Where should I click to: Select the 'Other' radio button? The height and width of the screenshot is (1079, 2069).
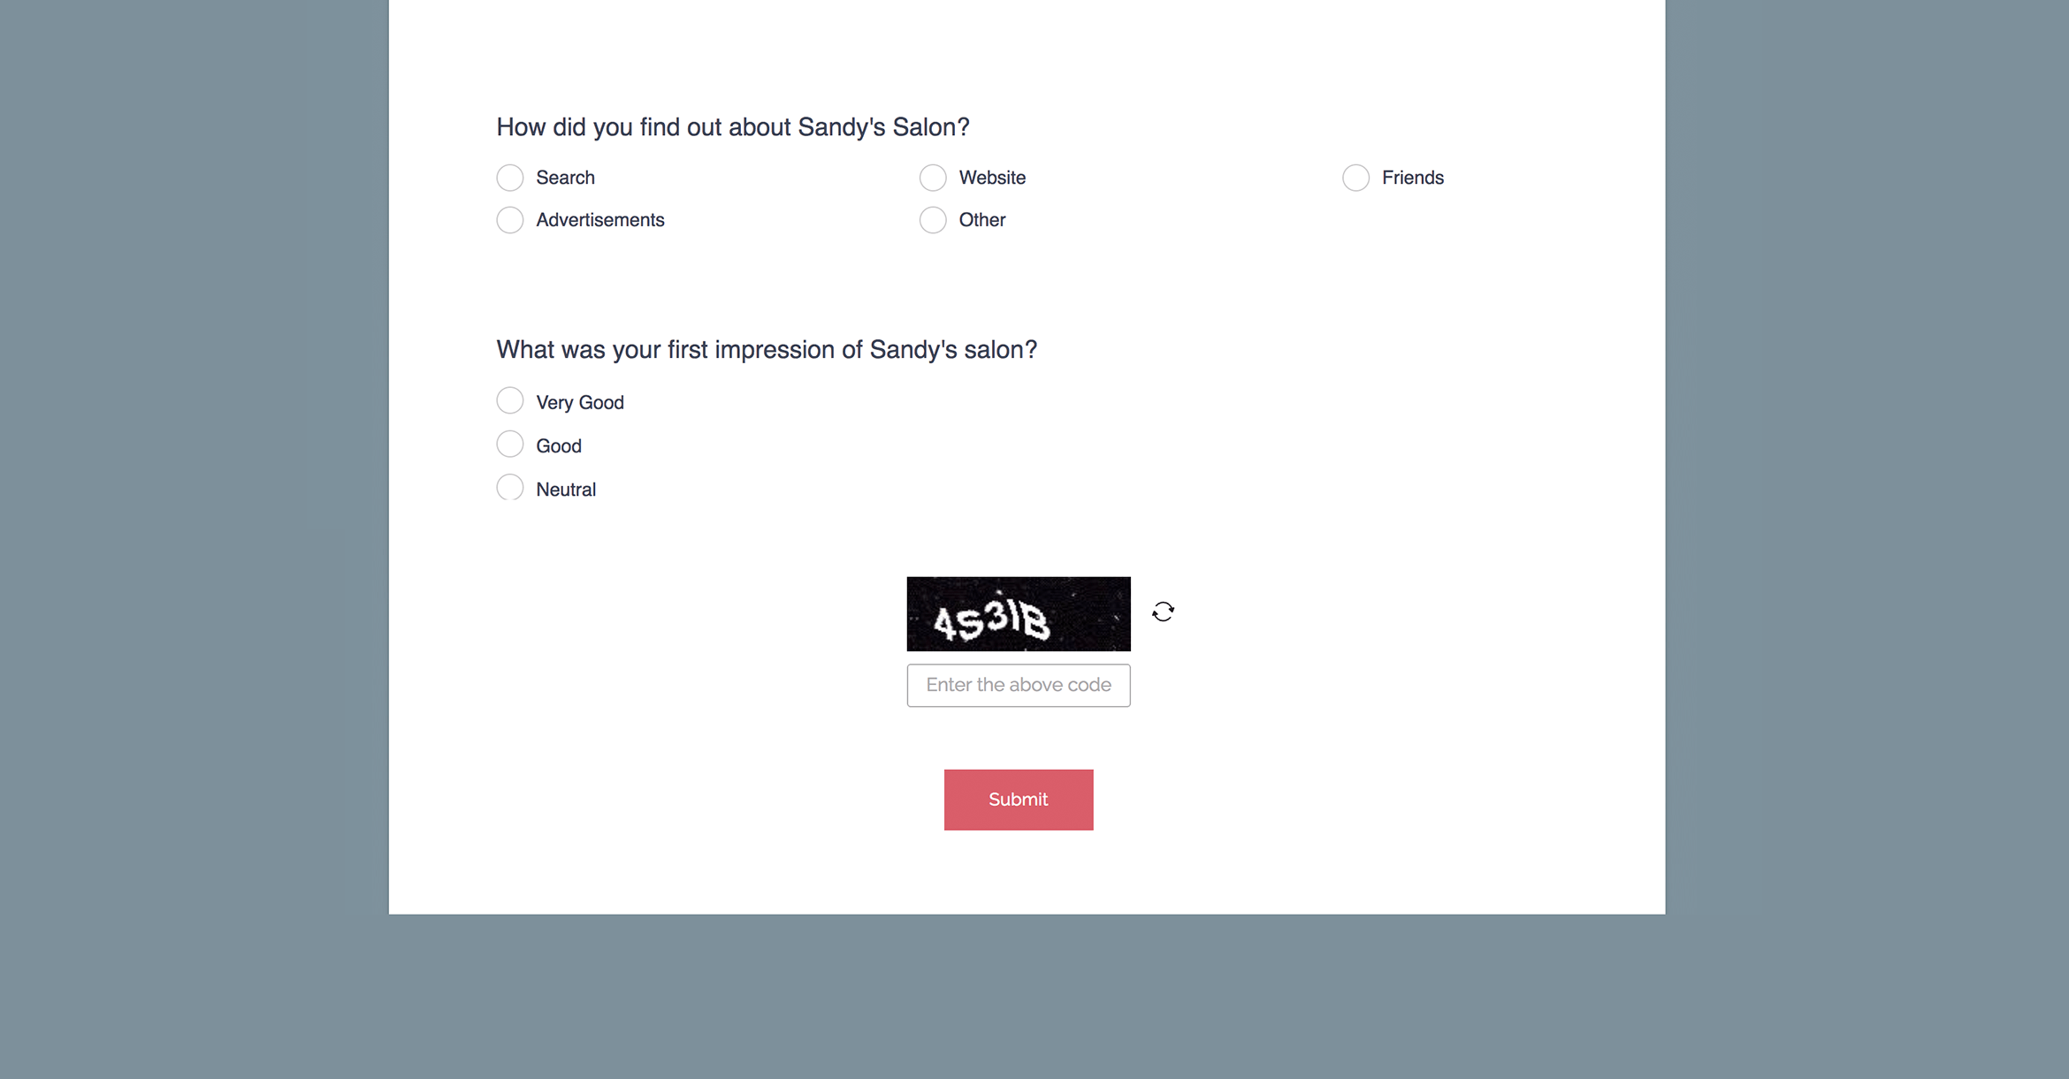(932, 219)
